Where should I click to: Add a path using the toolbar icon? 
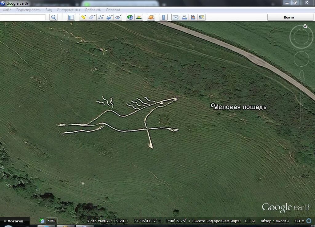pos(101,17)
